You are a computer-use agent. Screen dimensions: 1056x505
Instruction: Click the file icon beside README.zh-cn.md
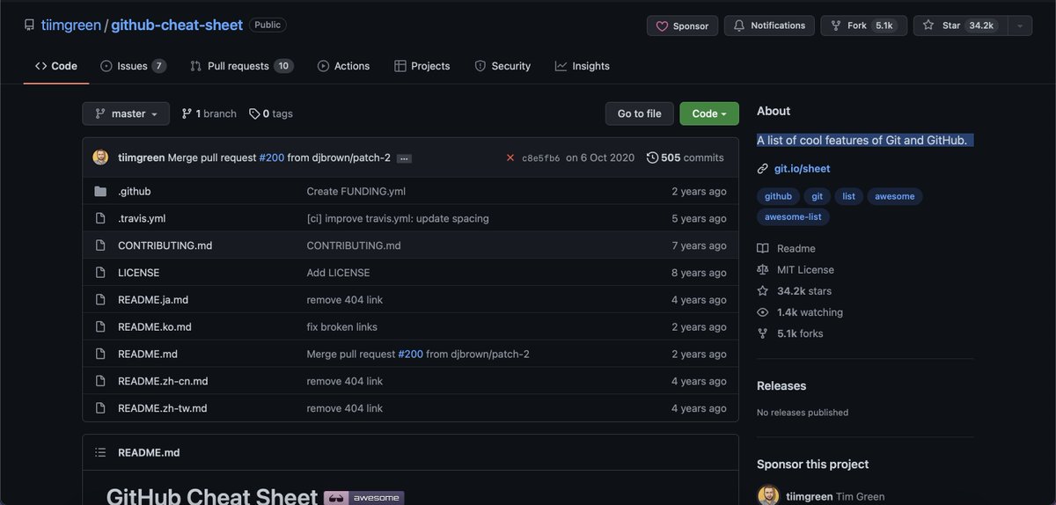100,381
